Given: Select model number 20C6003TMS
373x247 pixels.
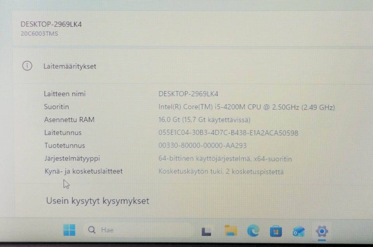Looking at the screenshot, I should [39, 33].
